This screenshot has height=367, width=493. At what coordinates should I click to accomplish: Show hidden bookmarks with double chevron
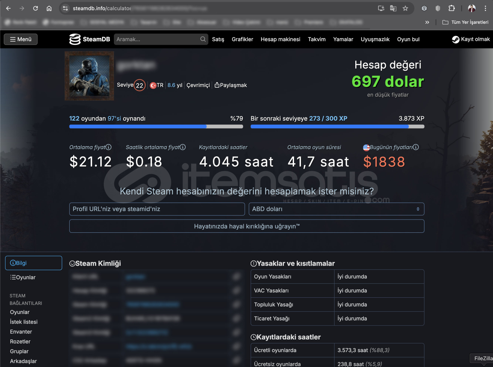[x=427, y=22]
